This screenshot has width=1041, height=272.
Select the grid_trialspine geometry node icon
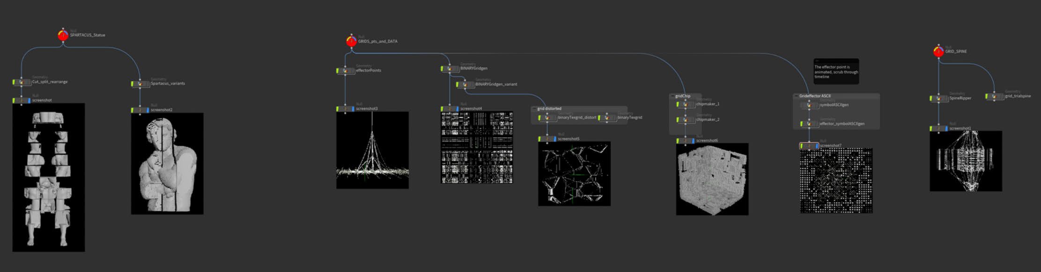tap(995, 96)
